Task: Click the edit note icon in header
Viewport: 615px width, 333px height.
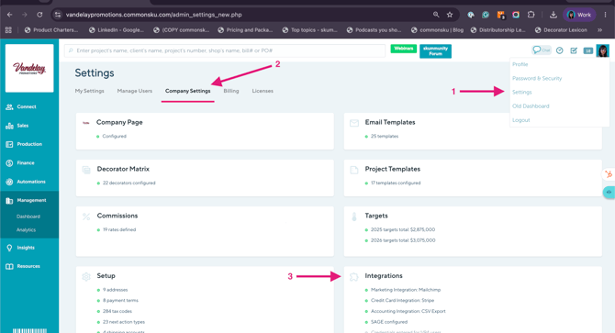Action: 574,50
